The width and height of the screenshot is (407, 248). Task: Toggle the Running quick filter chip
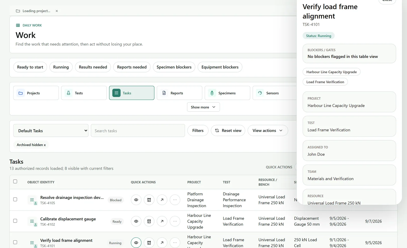tap(61, 67)
